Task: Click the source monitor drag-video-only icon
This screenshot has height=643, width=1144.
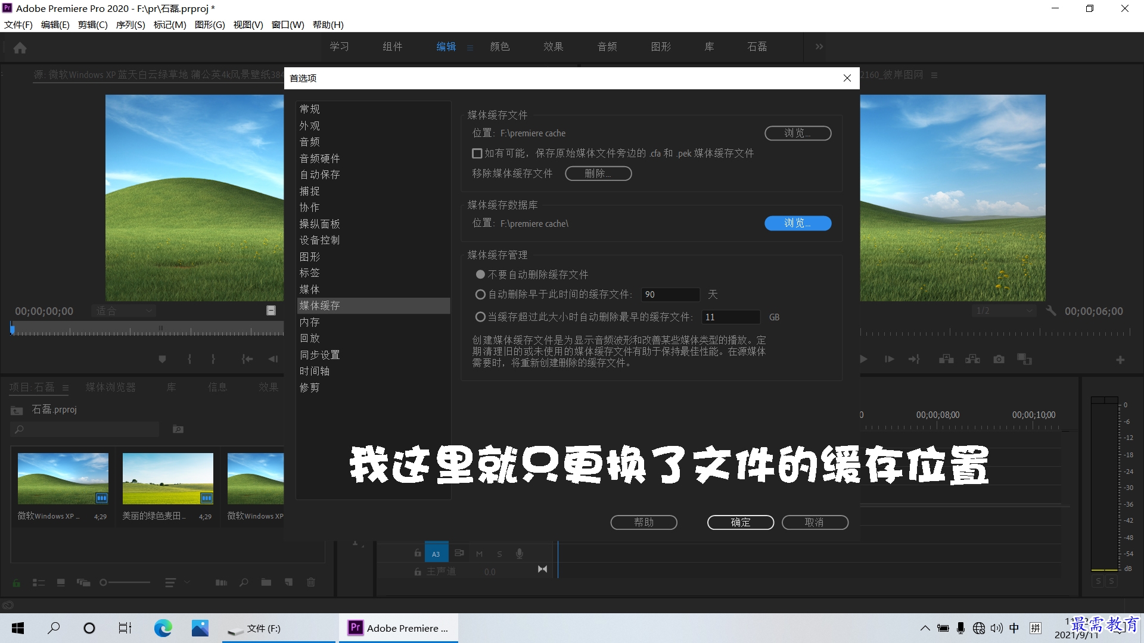Action: pyautogui.click(x=271, y=311)
